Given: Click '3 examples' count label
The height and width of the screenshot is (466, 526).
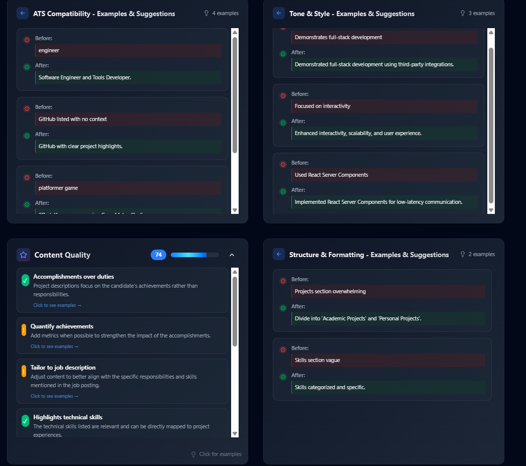Looking at the screenshot, I should (x=482, y=13).
